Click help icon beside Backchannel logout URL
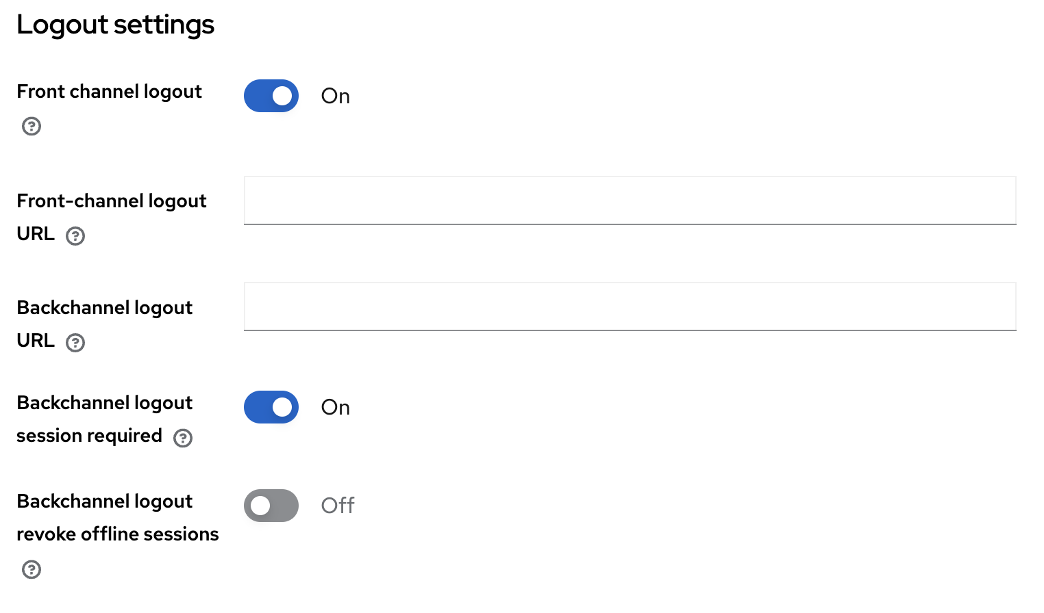This screenshot has width=1044, height=613. [x=75, y=343]
